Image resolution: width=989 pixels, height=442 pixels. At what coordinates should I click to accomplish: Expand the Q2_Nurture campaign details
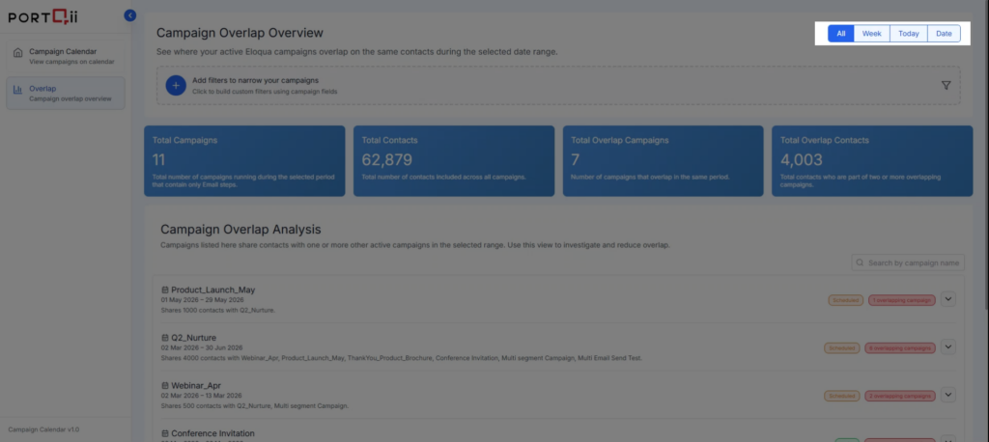947,346
